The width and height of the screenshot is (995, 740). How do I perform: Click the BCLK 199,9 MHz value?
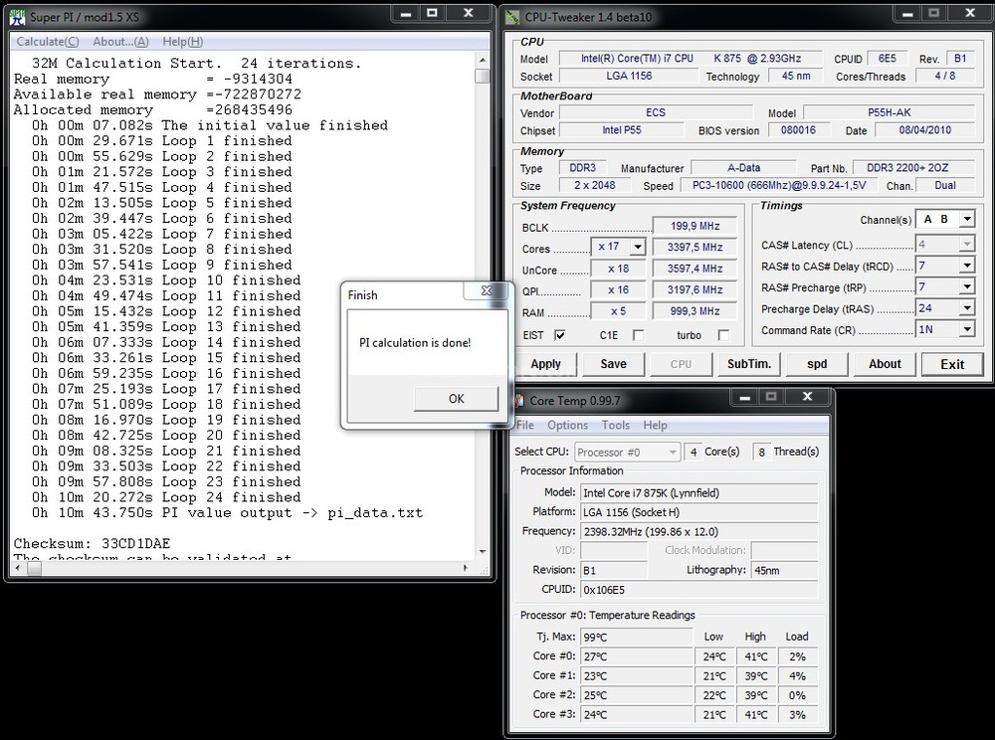point(695,226)
